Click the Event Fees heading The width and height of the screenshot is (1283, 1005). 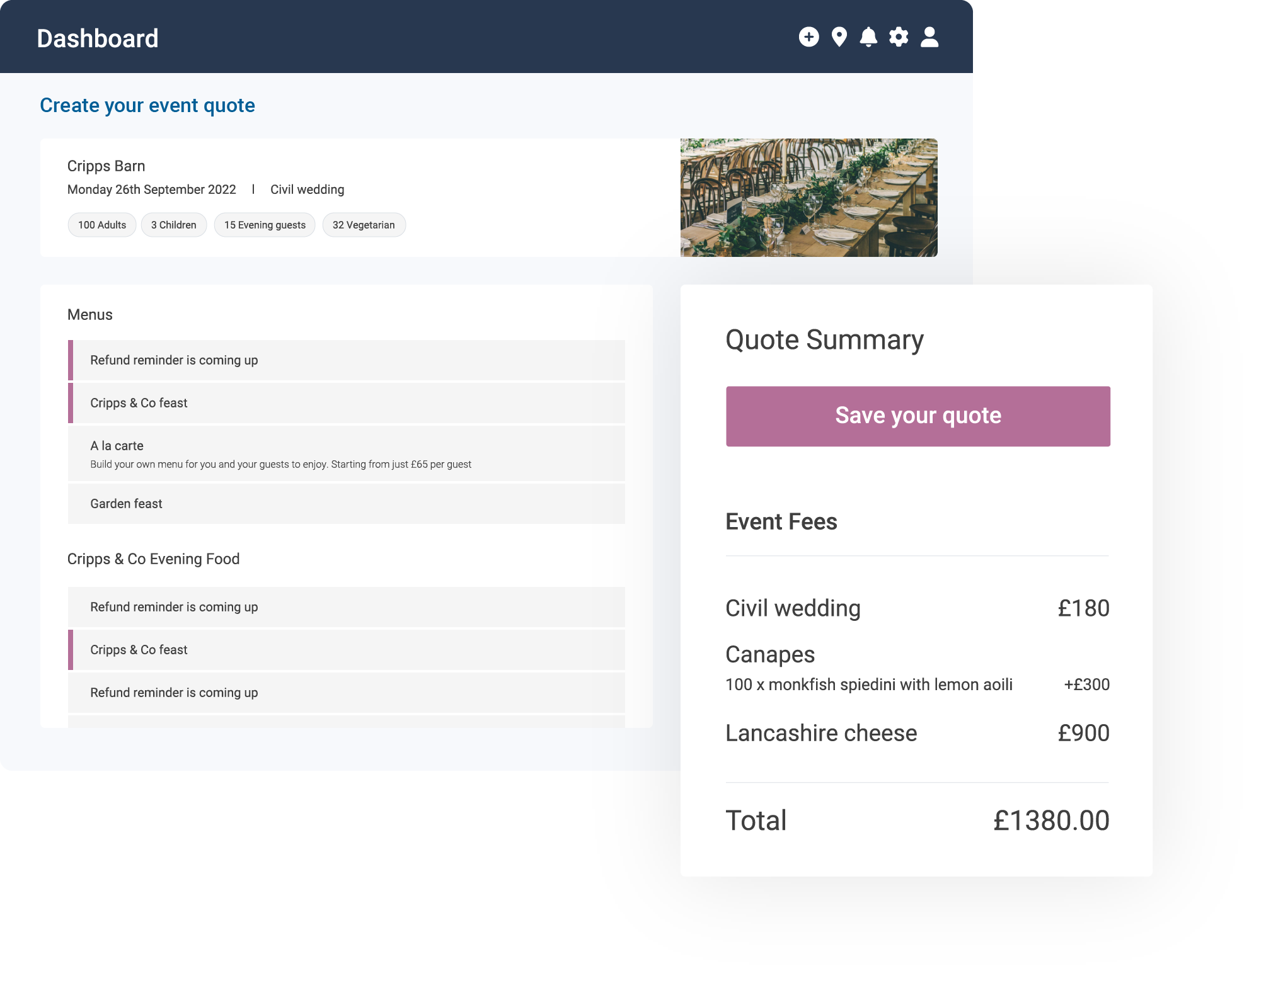point(781,522)
